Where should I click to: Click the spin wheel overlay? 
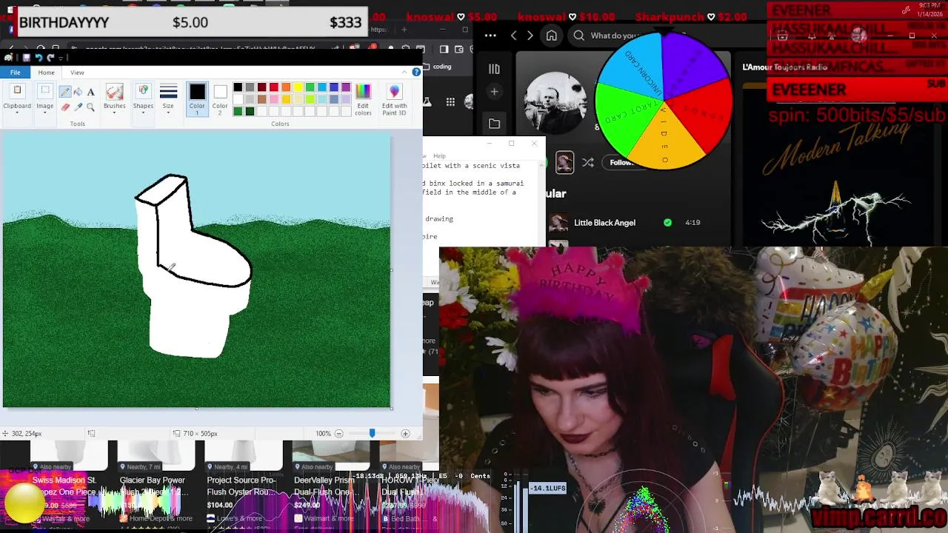point(664,101)
